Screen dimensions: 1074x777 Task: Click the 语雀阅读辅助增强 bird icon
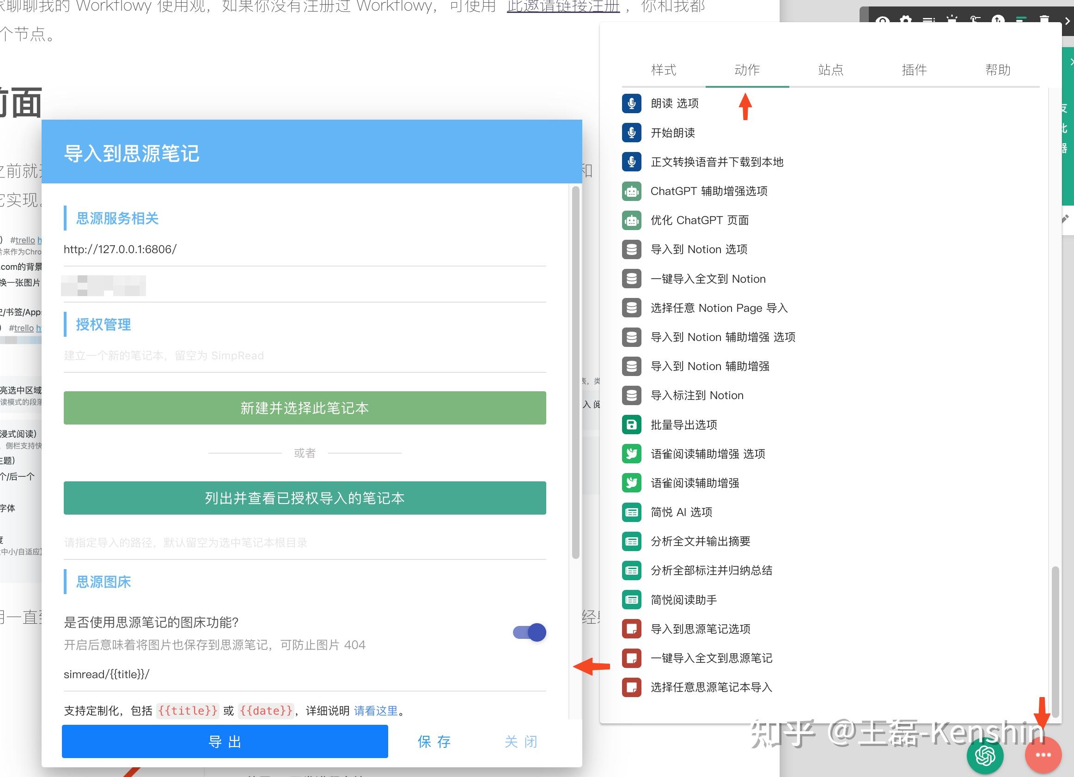[x=631, y=483]
